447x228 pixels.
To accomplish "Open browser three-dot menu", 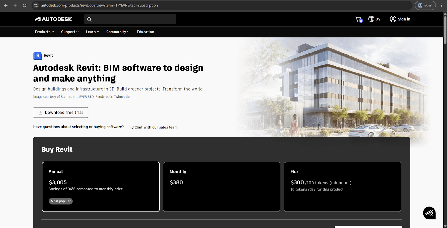I will 441,5.
